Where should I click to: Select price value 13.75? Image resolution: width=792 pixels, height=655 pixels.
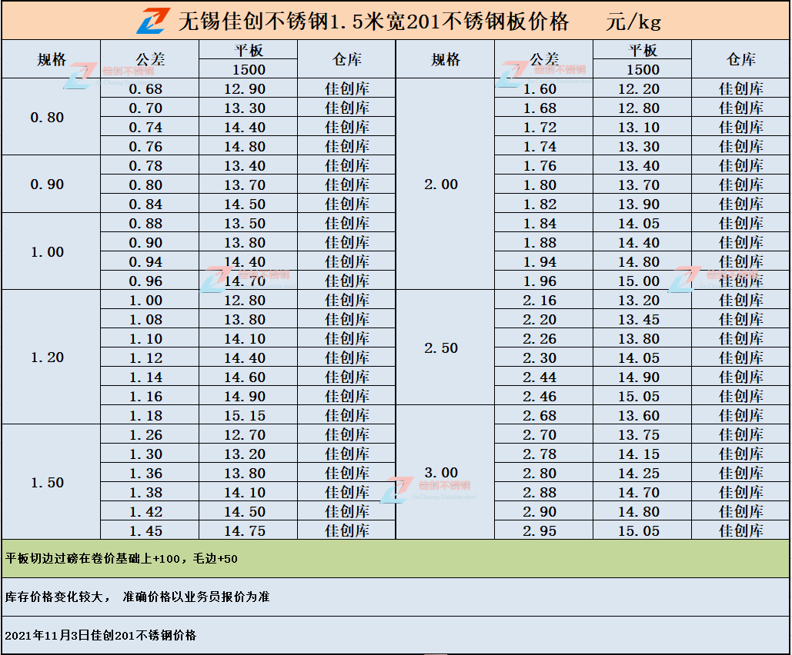click(639, 435)
